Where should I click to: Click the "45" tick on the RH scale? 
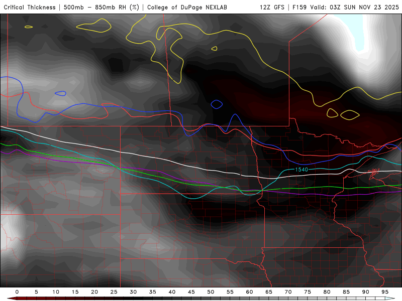point(191,292)
